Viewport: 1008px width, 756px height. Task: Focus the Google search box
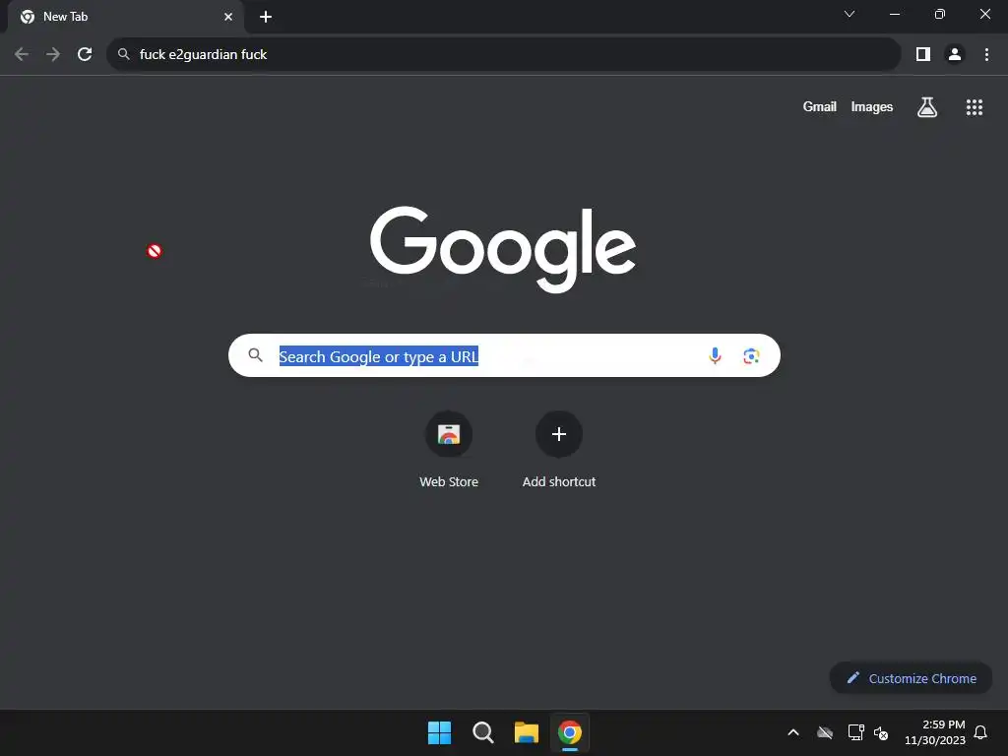pyautogui.click(x=504, y=355)
